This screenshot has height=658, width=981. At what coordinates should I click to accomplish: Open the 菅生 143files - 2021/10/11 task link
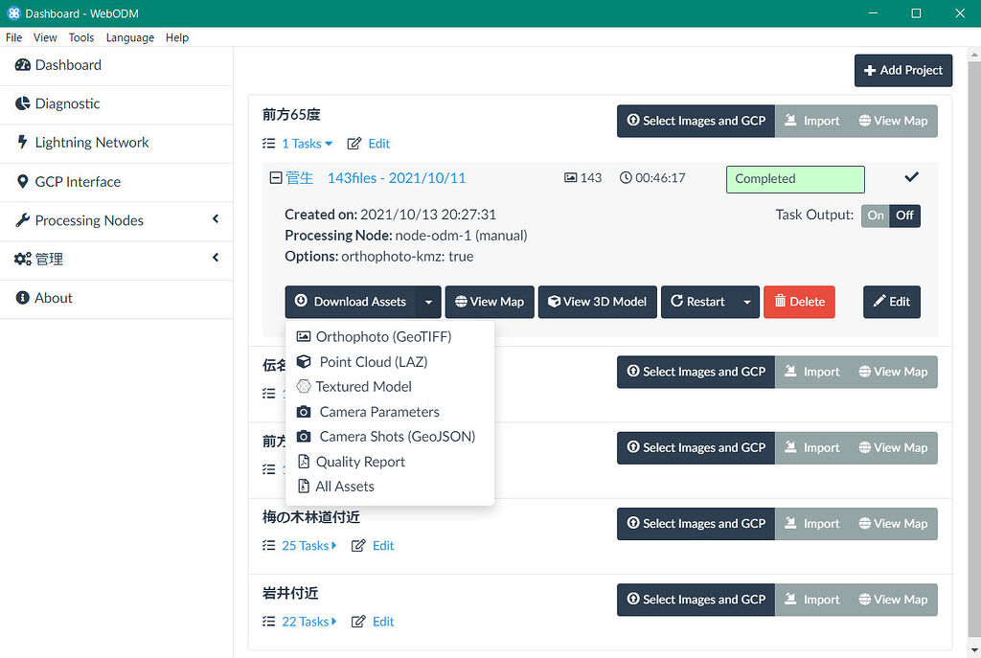(x=376, y=178)
